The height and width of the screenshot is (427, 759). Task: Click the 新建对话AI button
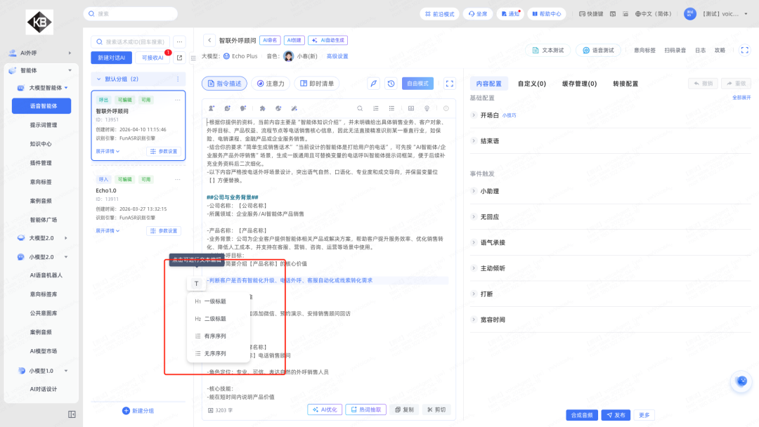coord(111,58)
